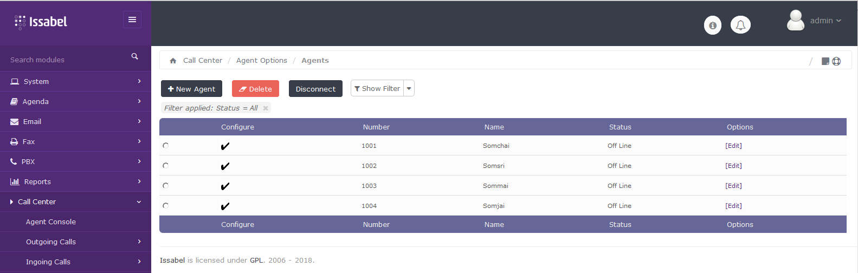Expand the admin user dropdown menu

click(825, 21)
